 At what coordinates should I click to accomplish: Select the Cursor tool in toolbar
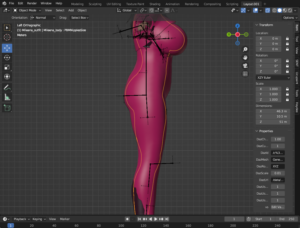(7, 37)
